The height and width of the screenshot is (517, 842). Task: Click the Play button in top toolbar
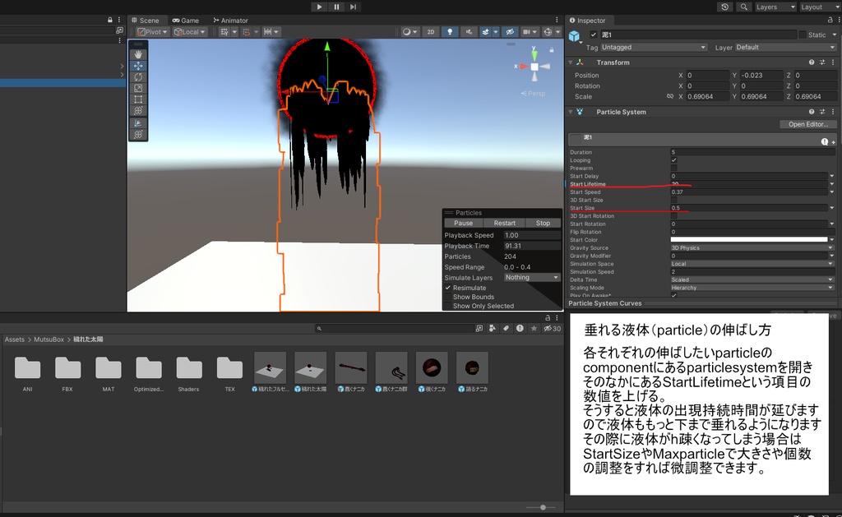[319, 7]
